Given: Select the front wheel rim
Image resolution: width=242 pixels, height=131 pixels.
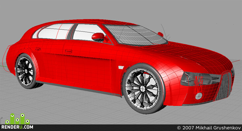Looking at the screenshot, I should (142, 88).
